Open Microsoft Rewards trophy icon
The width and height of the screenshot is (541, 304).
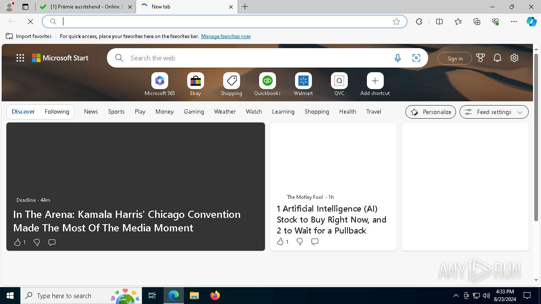click(481, 58)
